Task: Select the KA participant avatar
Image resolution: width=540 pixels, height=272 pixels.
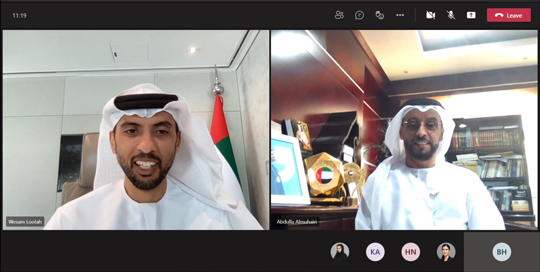Action: click(x=375, y=252)
